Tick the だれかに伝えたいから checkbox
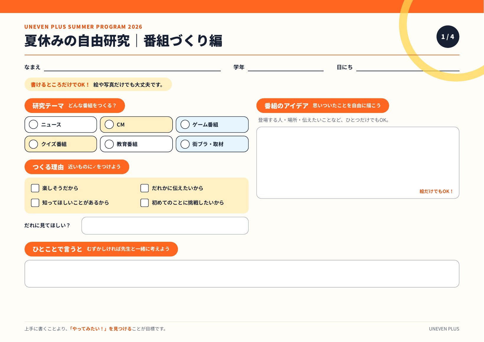Viewport: 484px width, 342px height. 144,188
